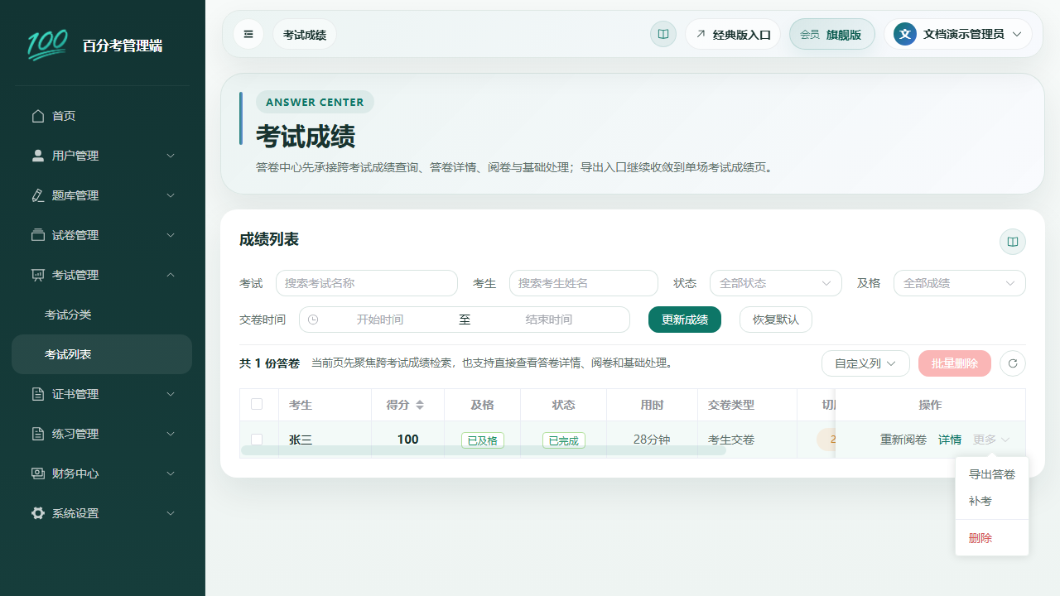Expand 证书管理 chevron in sidebar
The image size is (1060, 596).
[171, 394]
